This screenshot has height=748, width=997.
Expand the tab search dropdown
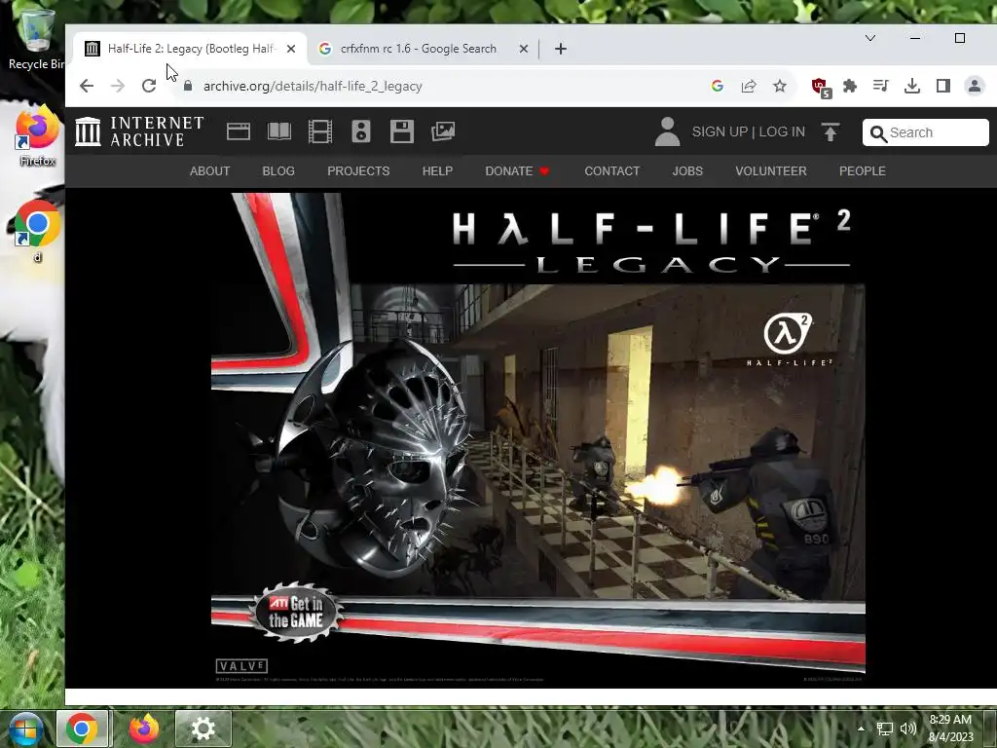(x=870, y=38)
